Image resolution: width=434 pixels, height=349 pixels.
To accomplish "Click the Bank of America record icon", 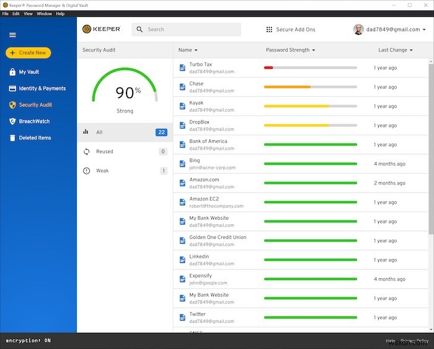I will click(182, 145).
